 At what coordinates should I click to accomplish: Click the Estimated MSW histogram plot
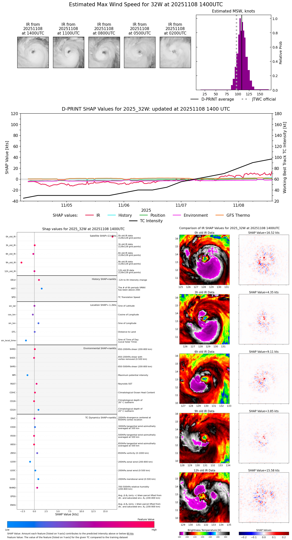pyautogui.click(x=233, y=52)
